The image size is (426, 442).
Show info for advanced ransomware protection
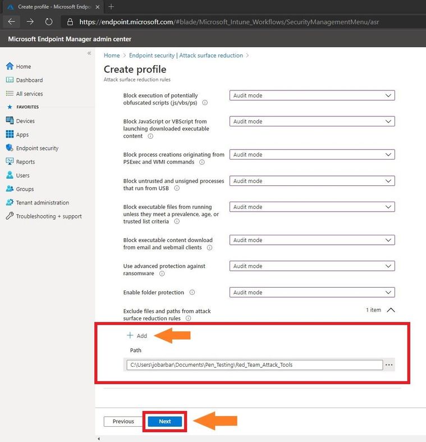click(162, 274)
